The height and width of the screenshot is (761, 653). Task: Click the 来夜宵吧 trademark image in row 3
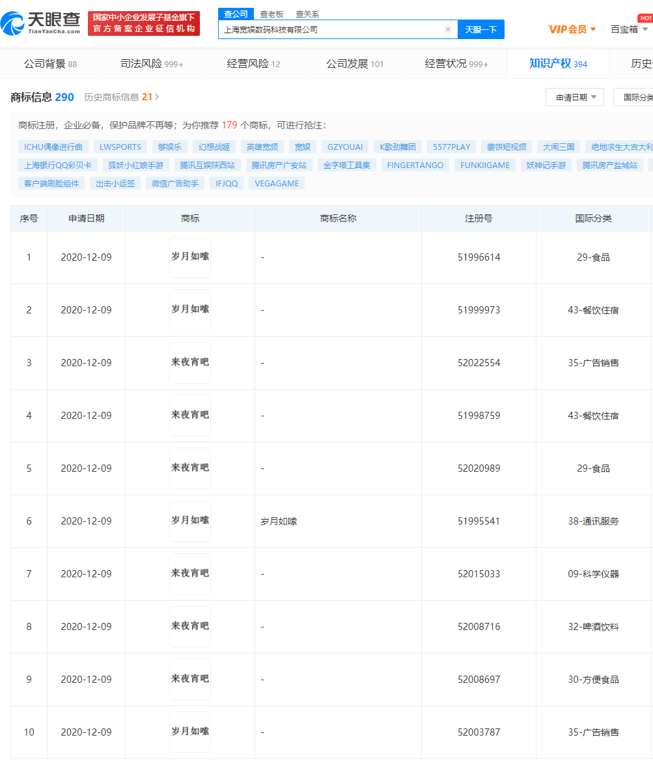(x=190, y=363)
